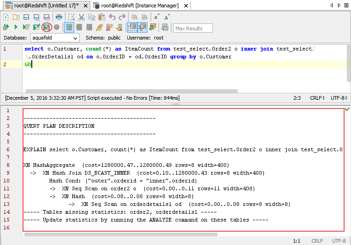Close the Instance Manager tab
Screen dimensions: 351x245
(x=186, y=6)
